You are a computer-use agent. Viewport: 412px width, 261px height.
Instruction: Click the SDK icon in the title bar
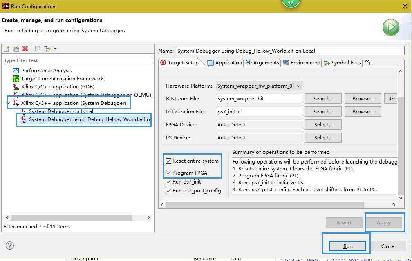coord(6,6)
